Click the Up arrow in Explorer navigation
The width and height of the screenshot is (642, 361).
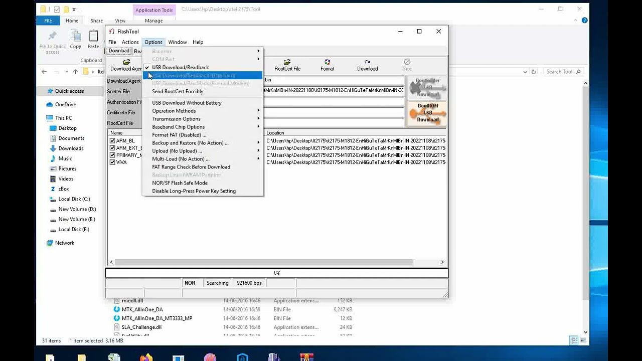pyautogui.click(x=75, y=72)
